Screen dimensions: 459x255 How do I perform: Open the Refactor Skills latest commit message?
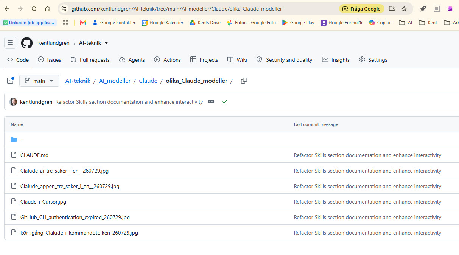point(129,102)
